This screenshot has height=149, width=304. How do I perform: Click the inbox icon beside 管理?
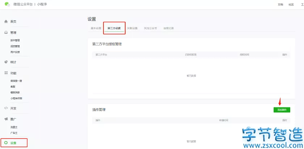[6, 33]
